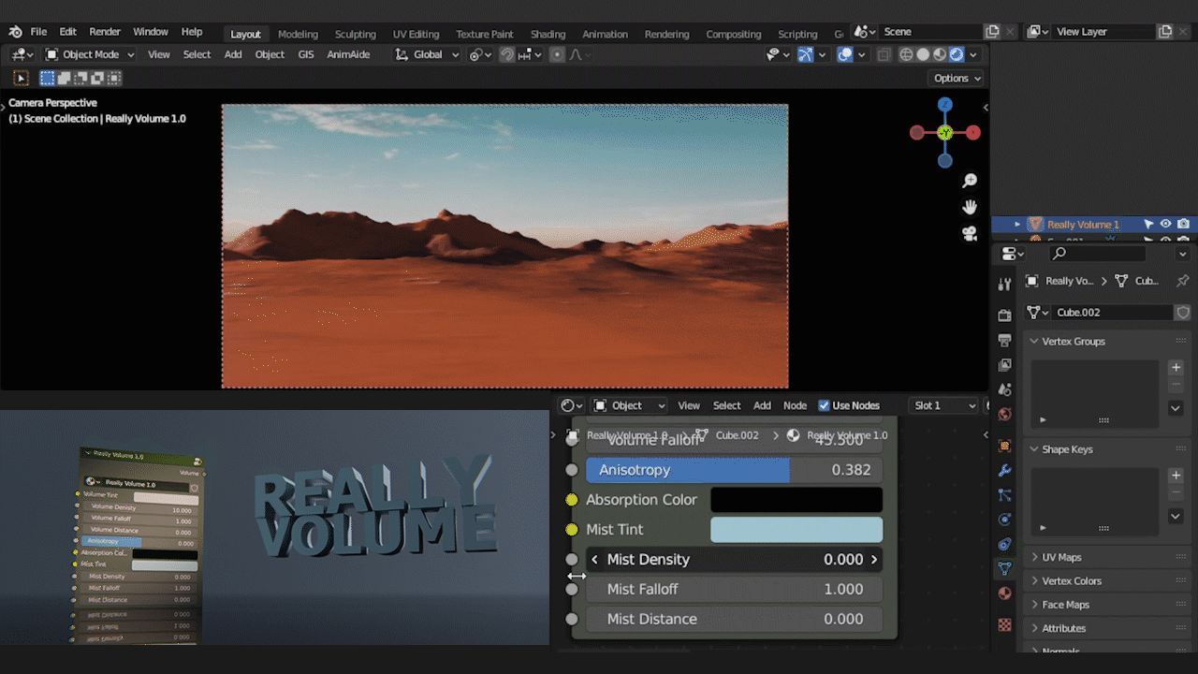Screen dimensions: 1198x674
Task: Toggle proportional editing in header
Action: [557, 55]
